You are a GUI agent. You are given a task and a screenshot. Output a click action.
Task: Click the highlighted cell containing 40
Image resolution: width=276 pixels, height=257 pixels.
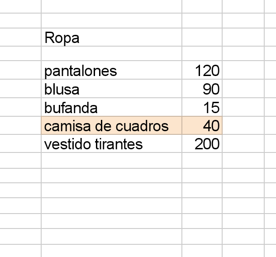click(202, 126)
